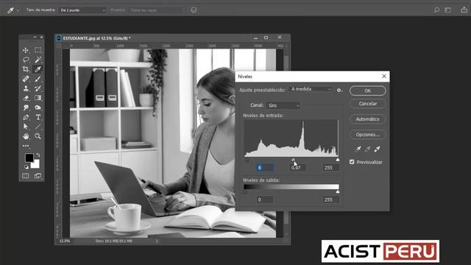Toggle the show sampling ring icon

pyautogui.click(x=194, y=10)
